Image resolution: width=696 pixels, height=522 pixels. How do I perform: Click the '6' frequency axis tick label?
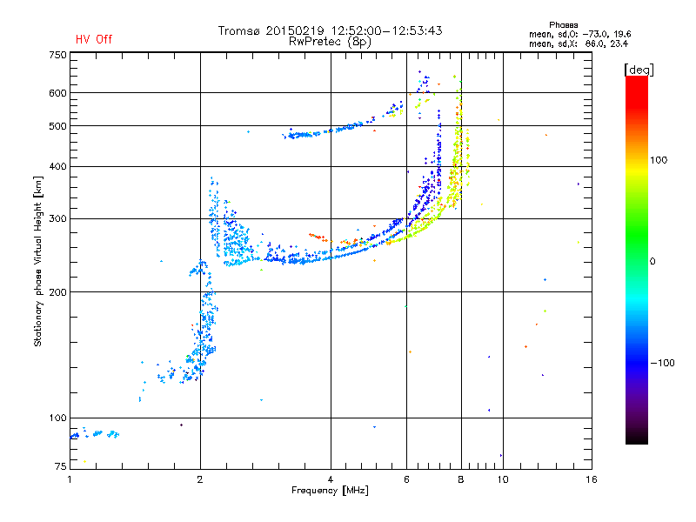(407, 479)
